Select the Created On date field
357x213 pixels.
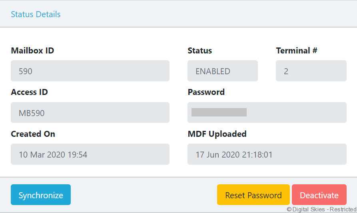click(x=90, y=154)
